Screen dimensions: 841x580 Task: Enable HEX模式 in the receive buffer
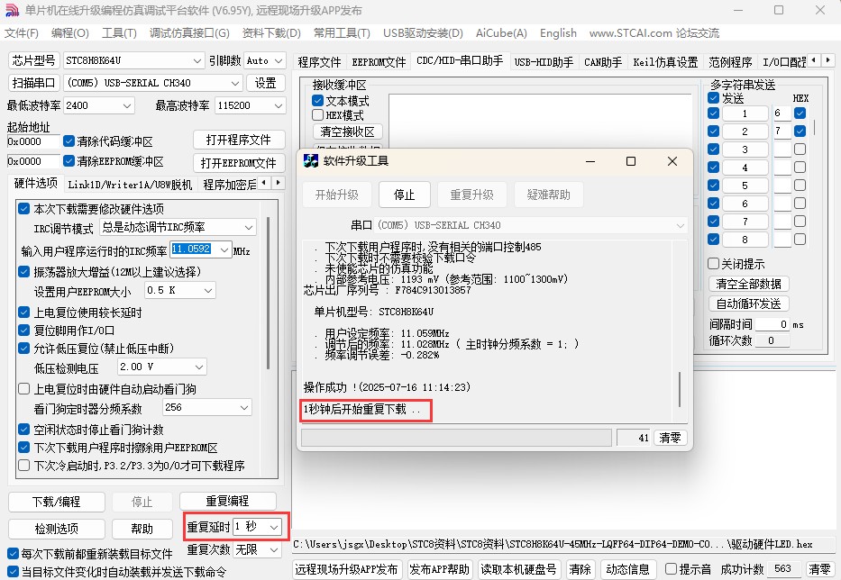[317, 114]
